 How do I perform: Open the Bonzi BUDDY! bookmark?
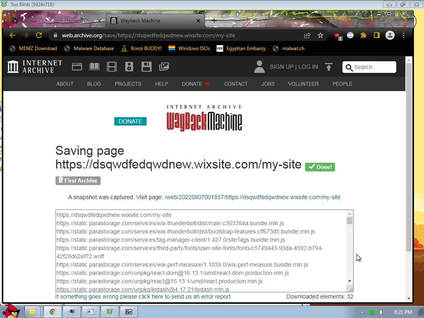click(142, 48)
